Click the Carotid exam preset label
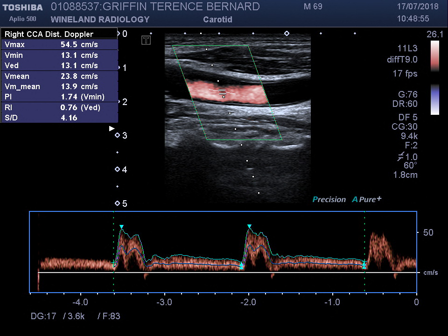Viewport: 448px width, 336px height. pos(217,20)
